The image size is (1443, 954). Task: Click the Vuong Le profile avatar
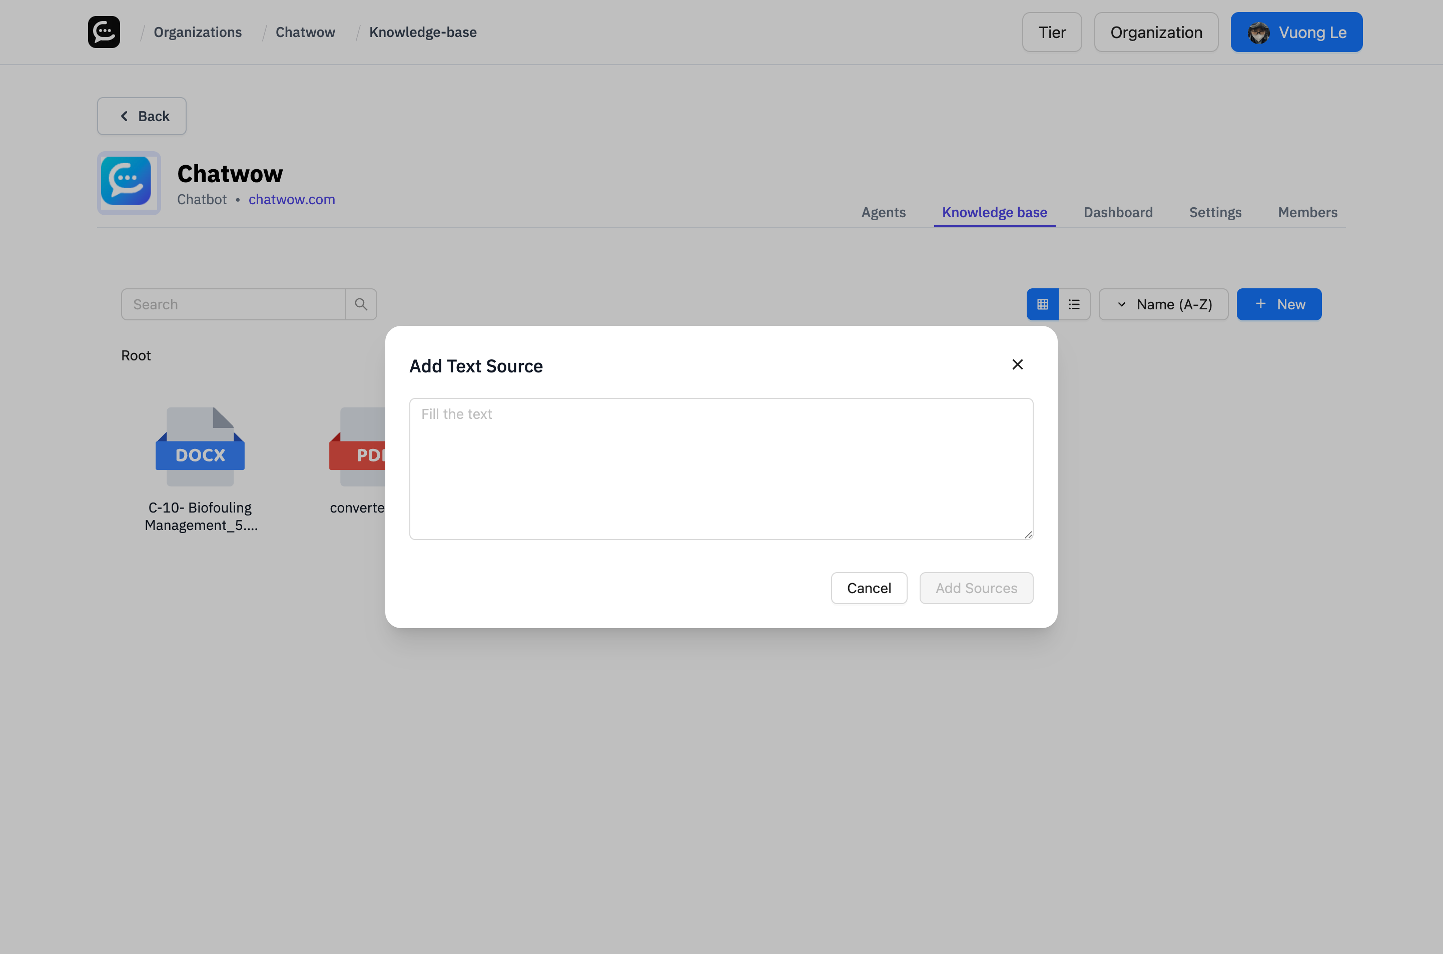pyautogui.click(x=1260, y=32)
